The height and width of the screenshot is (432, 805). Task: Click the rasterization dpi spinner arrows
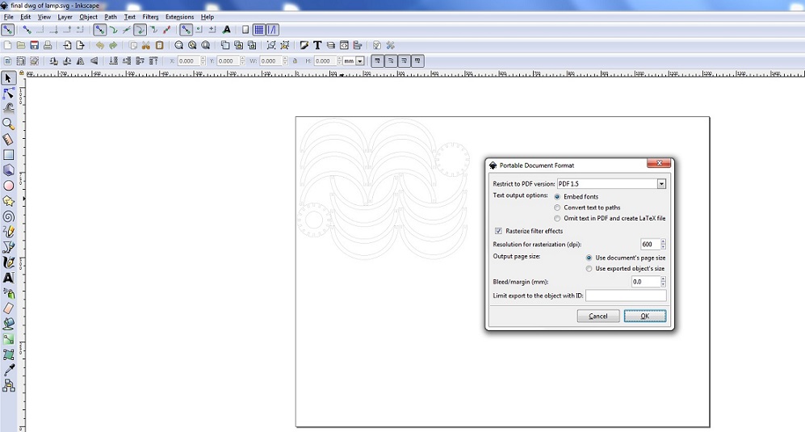coord(664,244)
